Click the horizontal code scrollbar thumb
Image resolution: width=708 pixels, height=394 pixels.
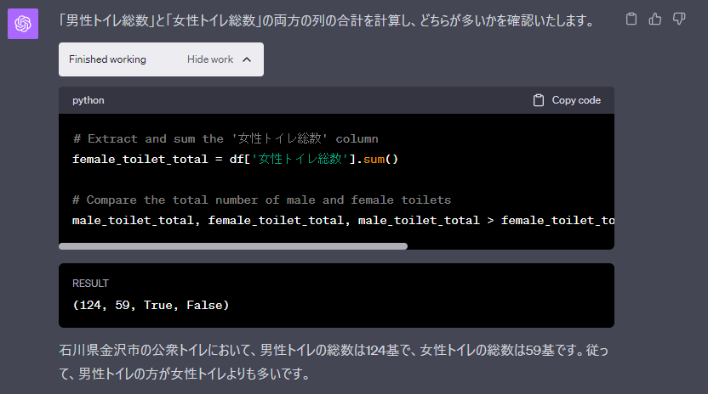233,246
